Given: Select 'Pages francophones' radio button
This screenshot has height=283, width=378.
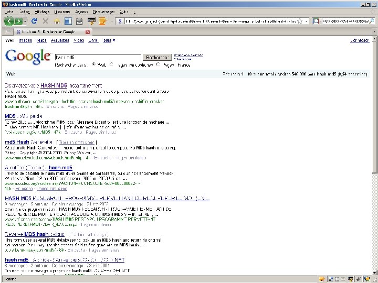Looking at the screenshot, I should point(111,64).
